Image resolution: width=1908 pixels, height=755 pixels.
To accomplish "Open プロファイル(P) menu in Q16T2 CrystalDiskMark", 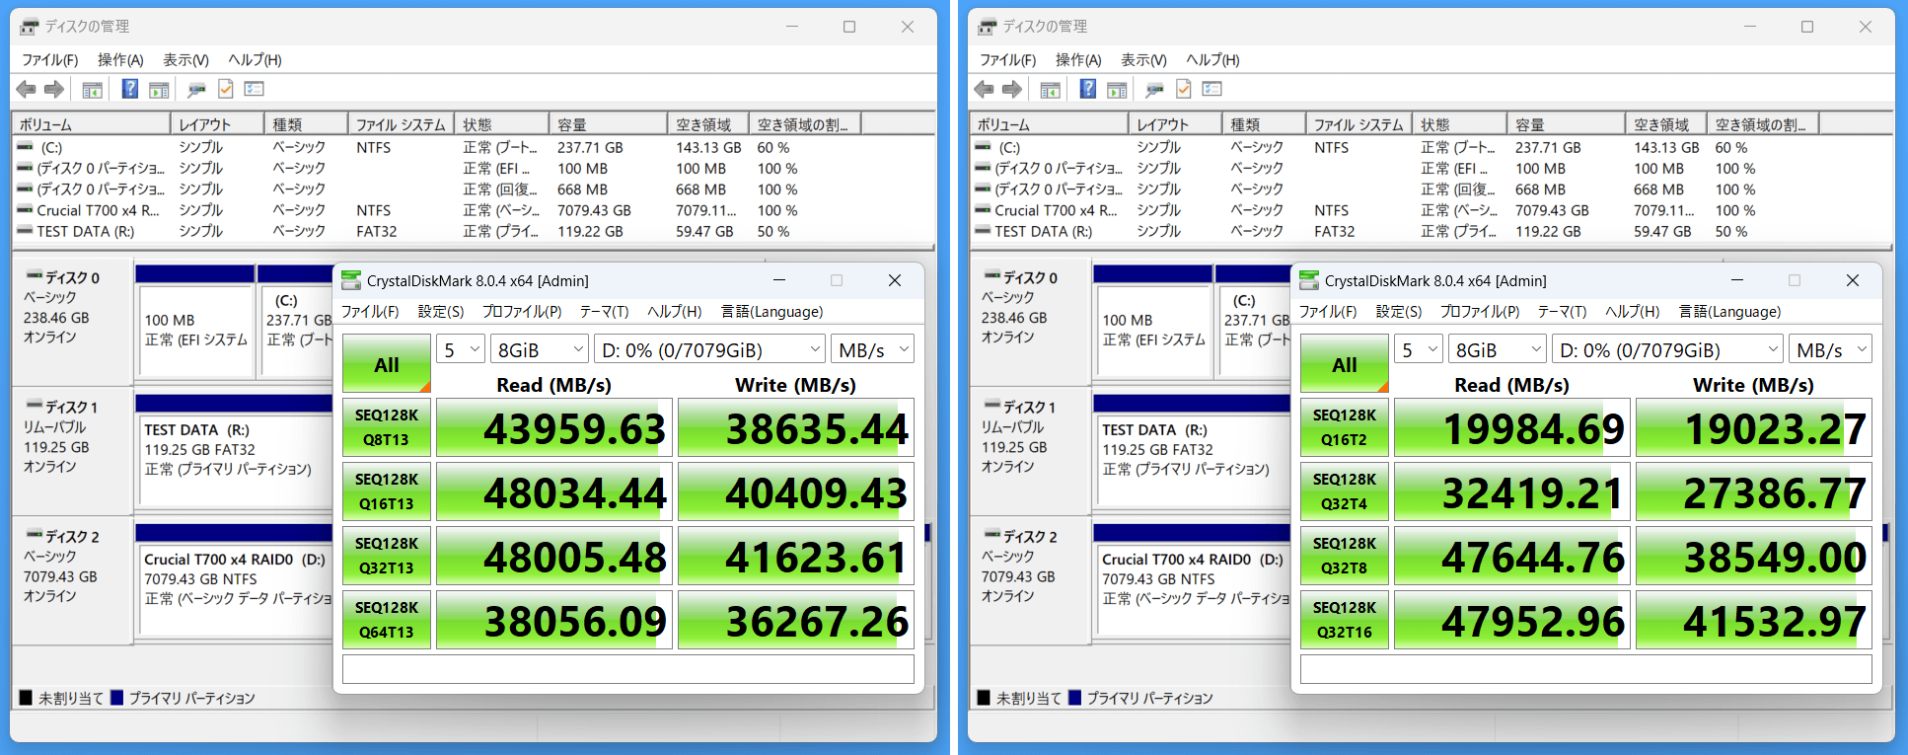I will click(1480, 312).
